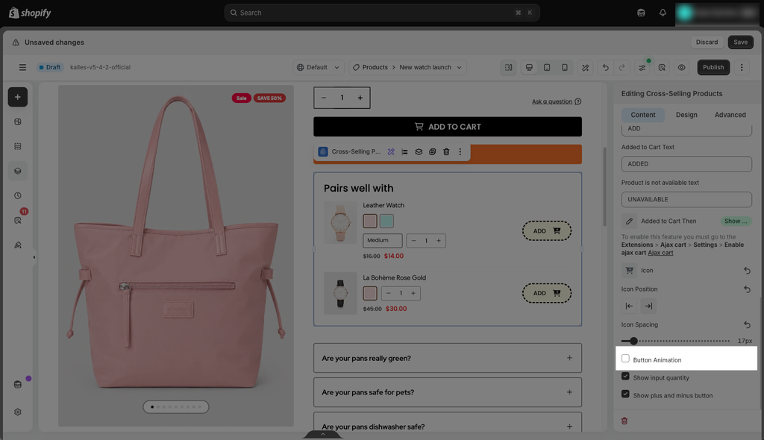Open more options in Cross-Selling floating toolbar
The width and height of the screenshot is (764, 440).
pos(460,152)
